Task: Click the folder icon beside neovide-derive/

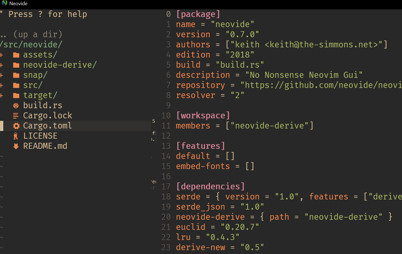Action: coord(16,65)
